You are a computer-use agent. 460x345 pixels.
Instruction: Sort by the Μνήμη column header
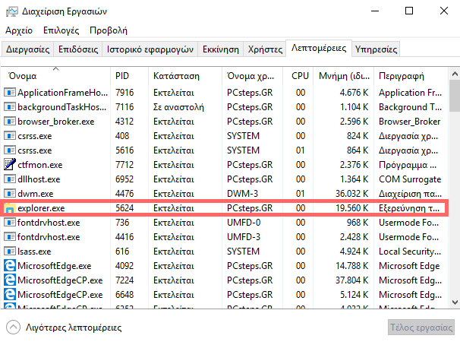[344, 76]
